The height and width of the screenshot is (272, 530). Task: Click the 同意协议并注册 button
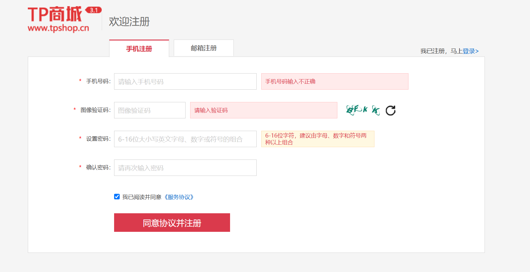pos(172,223)
